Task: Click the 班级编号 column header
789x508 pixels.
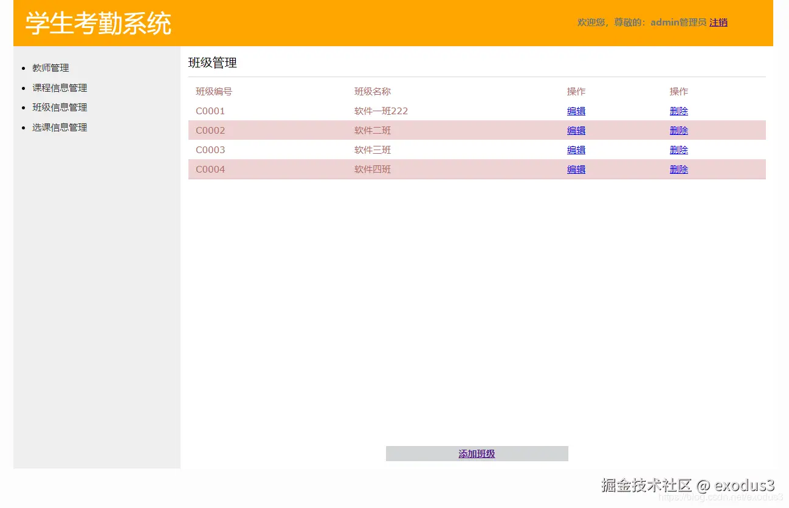Action: coord(214,92)
